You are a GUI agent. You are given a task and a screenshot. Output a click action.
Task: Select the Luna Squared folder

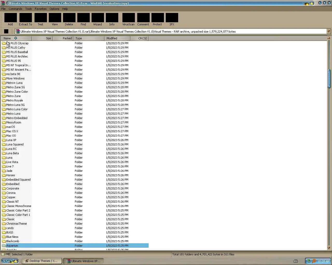[x=15, y=144]
